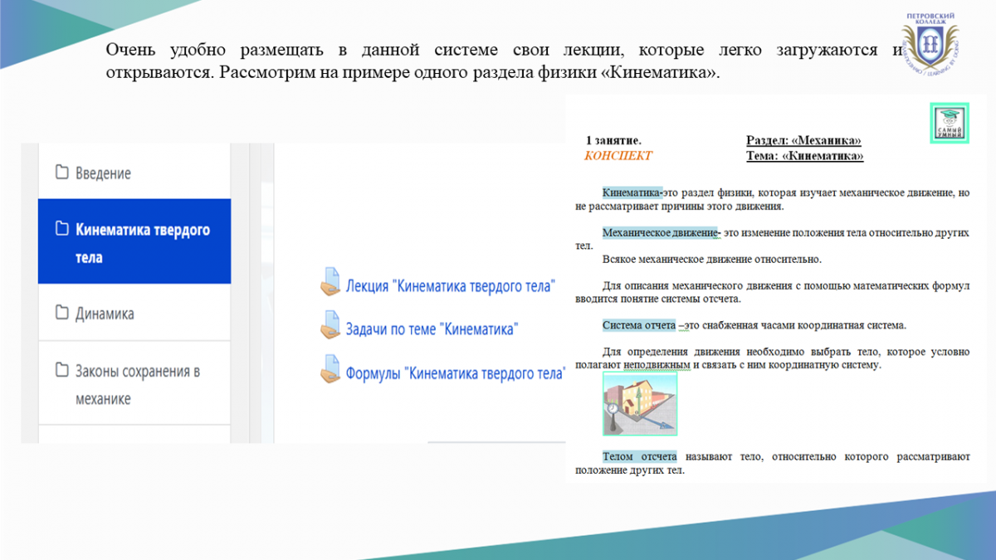The height and width of the screenshot is (560, 996).
Task: Click the КОНСПЕКТ heading
Action: pos(618,156)
